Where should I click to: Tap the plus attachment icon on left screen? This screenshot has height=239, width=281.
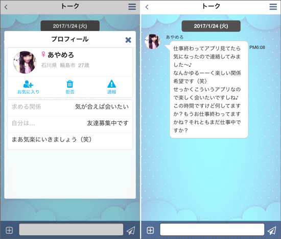click(9, 230)
